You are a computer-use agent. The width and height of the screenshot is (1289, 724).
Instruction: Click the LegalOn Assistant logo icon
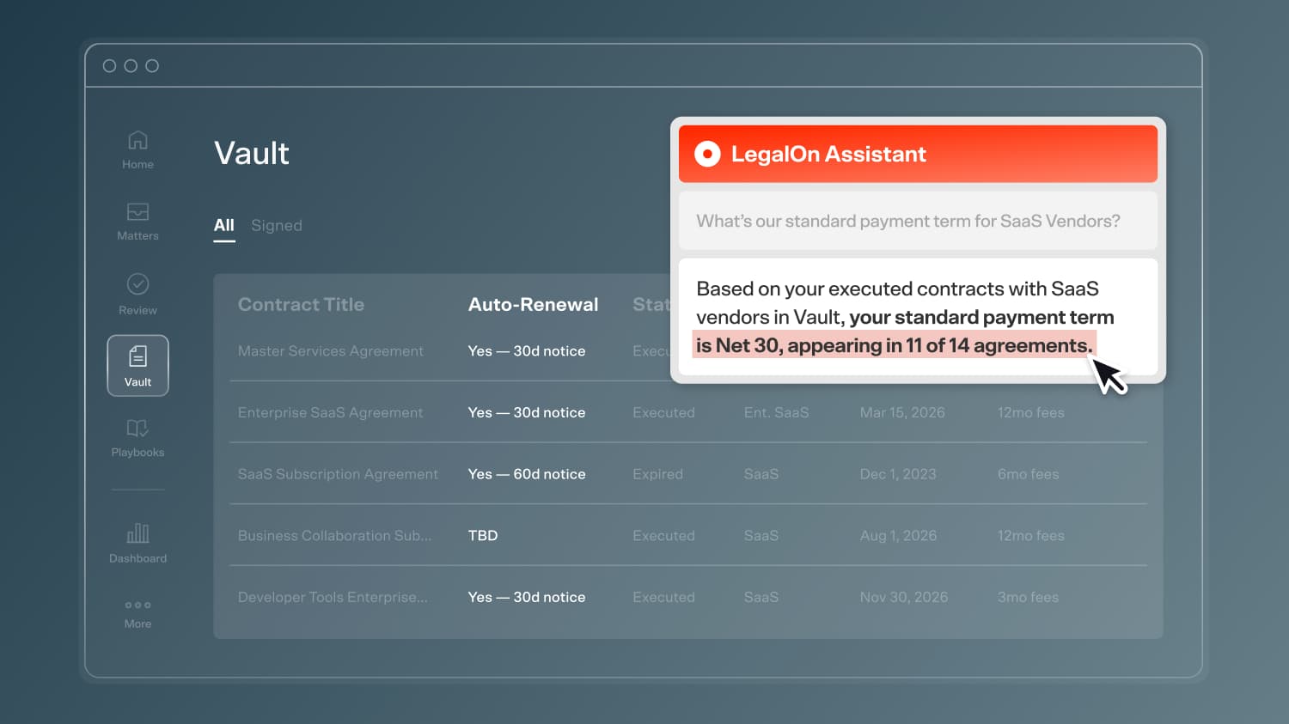point(707,154)
